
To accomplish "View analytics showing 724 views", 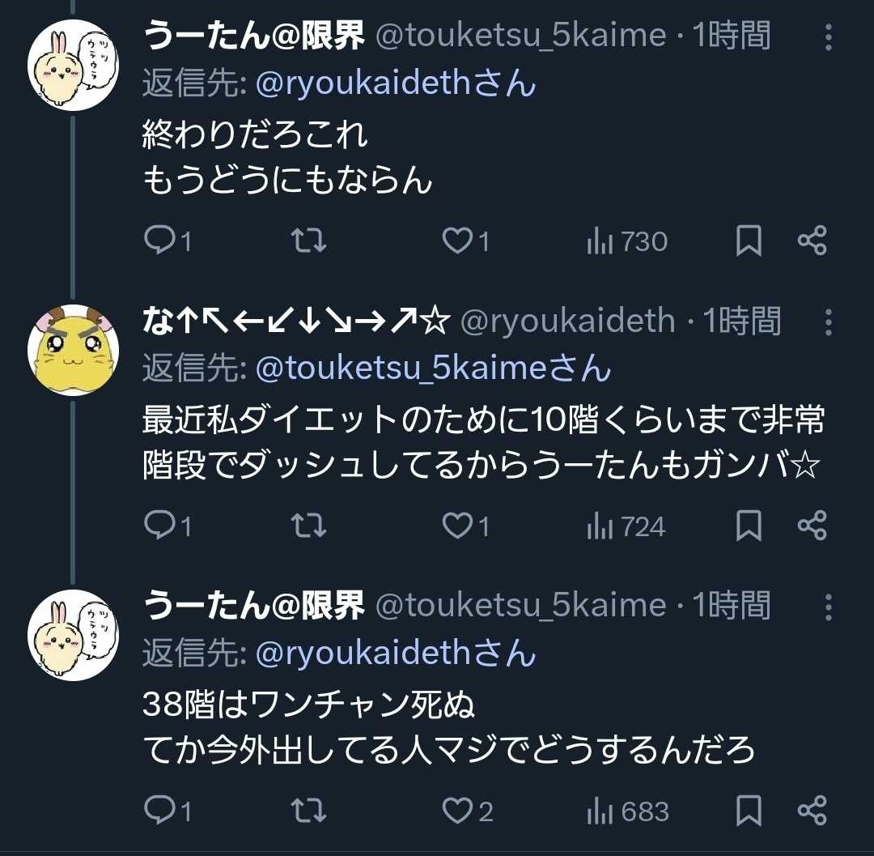I will pyautogui.click(x=627, y=527).
